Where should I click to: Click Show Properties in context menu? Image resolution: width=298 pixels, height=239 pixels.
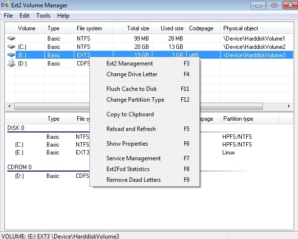click(127, 144)
